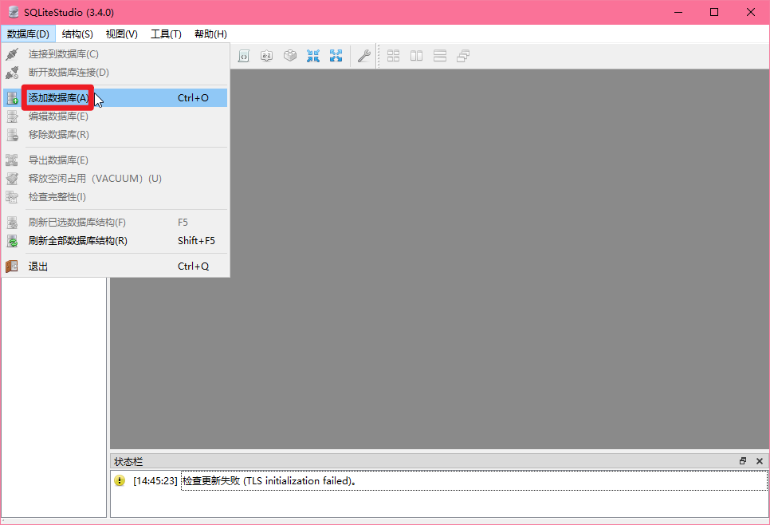Viewport: 770px width, 525px height.
Task: Float the 状态栏 panel with undock button
Action: click(x=743, y=461)
